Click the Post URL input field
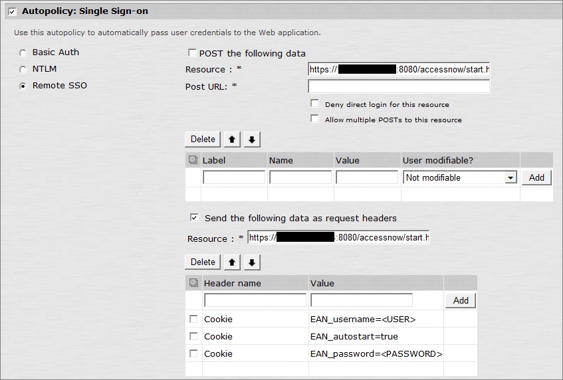The image size is (563, 380). [x=399, y=86]
